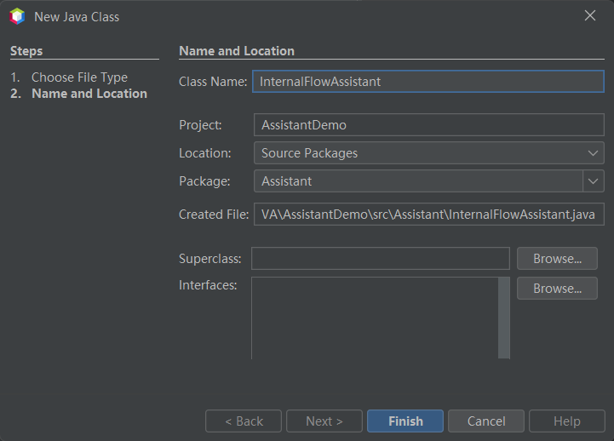Click Finish to create the class
Viewport: 614px width, 441px height.
pos(405,421)
